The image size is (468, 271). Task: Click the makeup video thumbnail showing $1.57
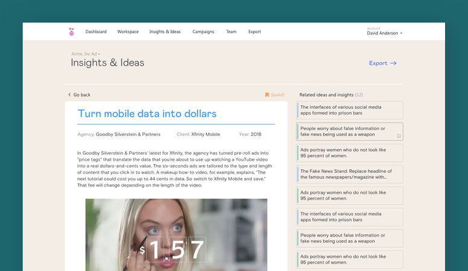(x=176, y=235)
